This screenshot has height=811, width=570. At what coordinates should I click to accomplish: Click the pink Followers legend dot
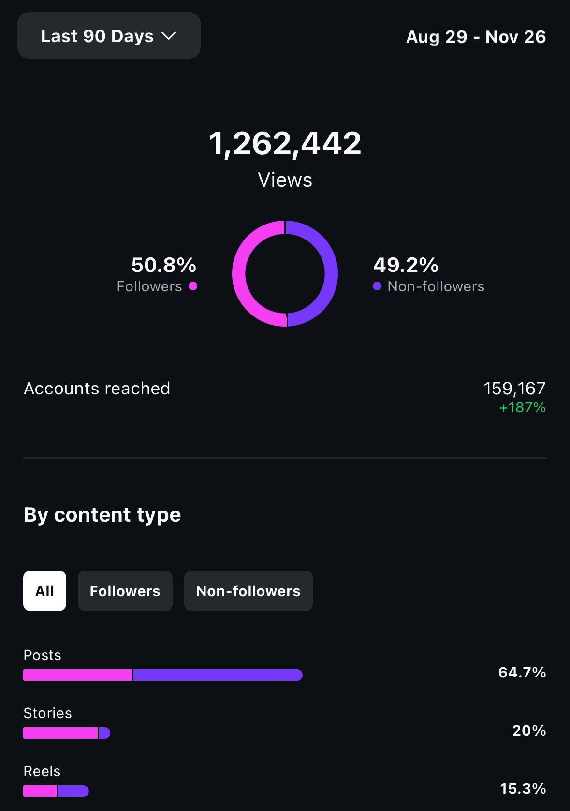(193, 286)
